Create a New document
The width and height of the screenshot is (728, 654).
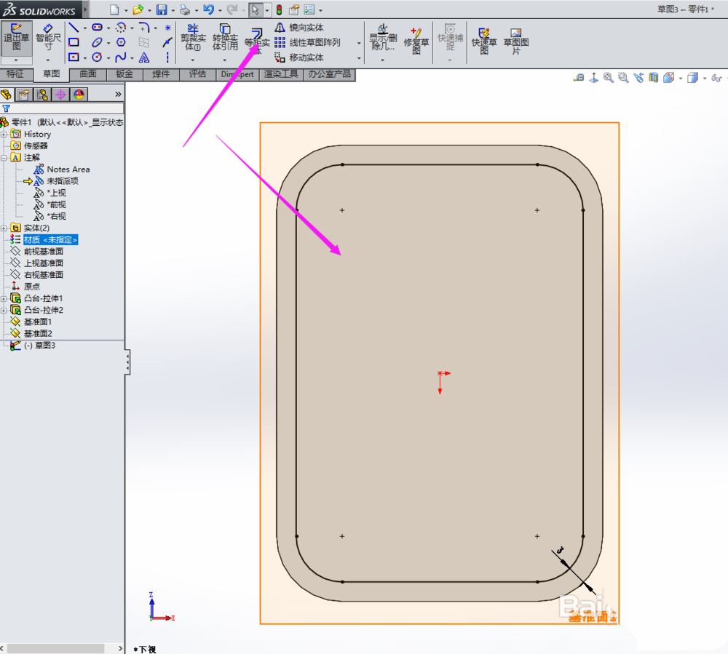pyautogui.click(x=114, y=9)
